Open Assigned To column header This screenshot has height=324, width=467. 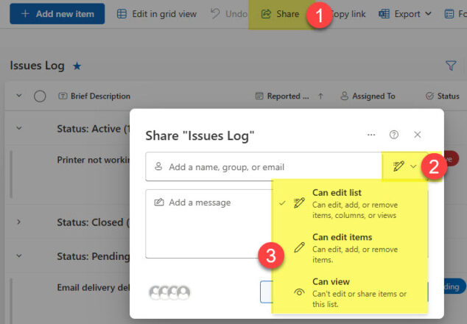tap(368, 96)
